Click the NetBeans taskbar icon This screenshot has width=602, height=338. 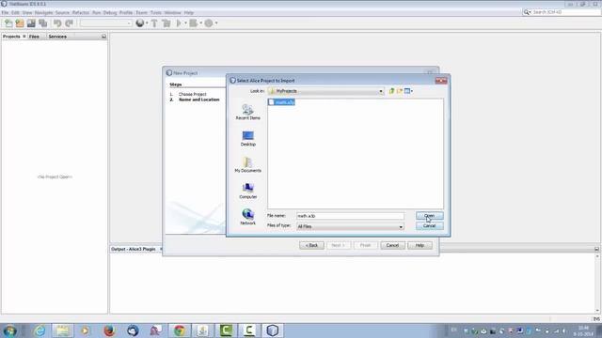click(272, 330)
